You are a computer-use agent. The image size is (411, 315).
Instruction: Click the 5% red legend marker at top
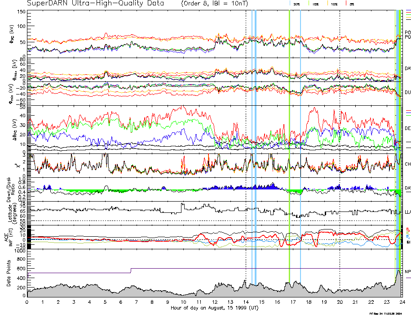pos(345,3)
